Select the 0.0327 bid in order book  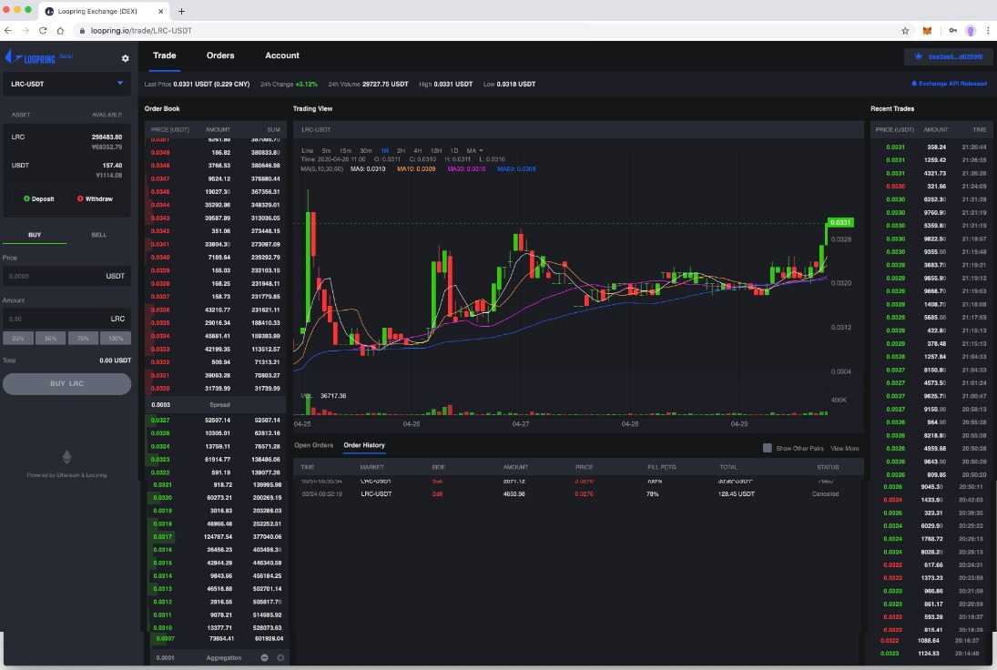(x=216, y=421)
